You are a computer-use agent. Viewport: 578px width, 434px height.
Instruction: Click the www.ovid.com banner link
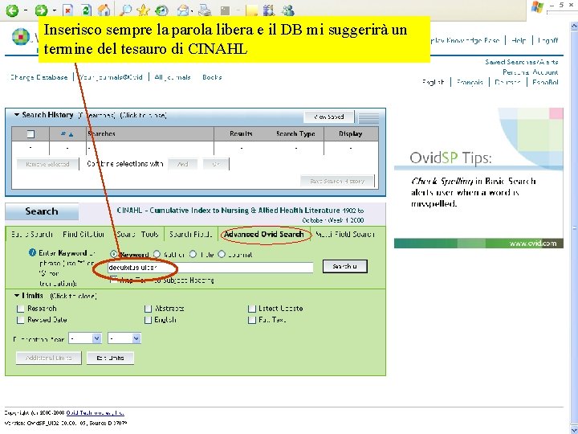(x=533, y=244)
